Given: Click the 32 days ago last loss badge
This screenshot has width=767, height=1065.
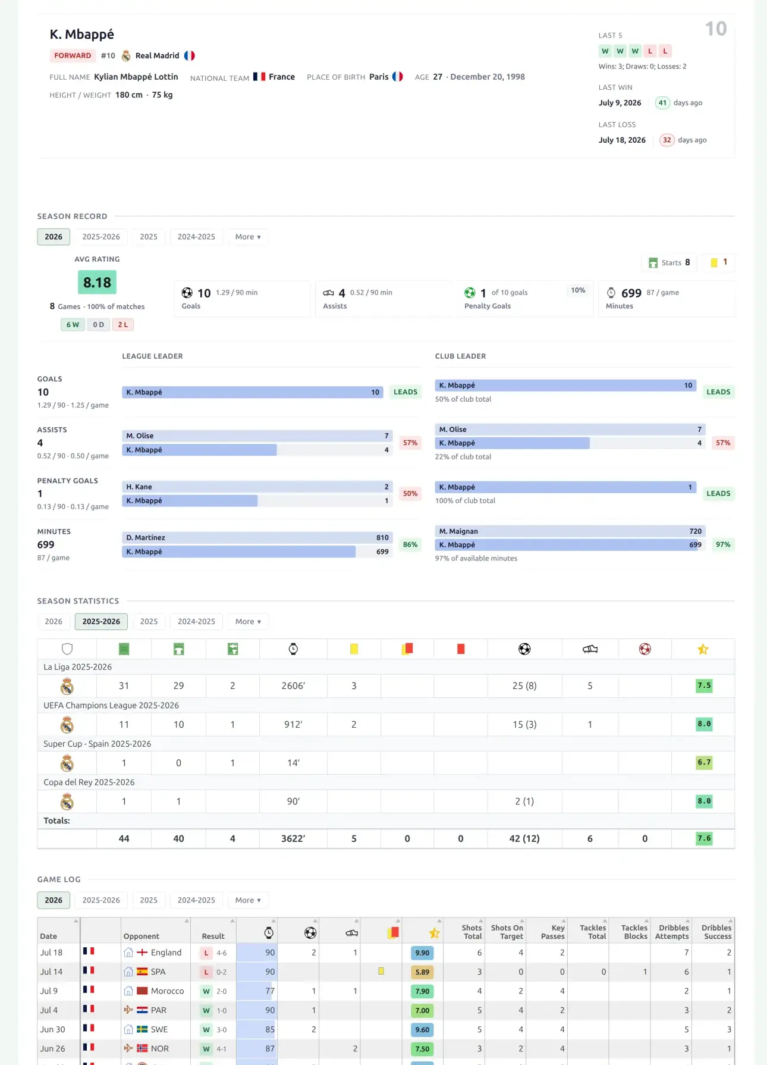Looking at the screenshot, I should tap(667, 140).
